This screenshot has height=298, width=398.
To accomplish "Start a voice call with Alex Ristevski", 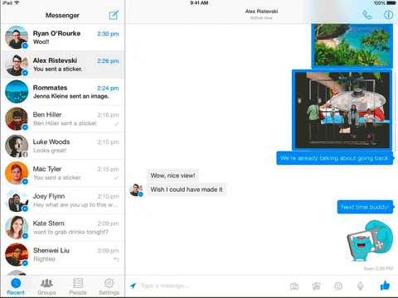I will click(x=367, y=15).
